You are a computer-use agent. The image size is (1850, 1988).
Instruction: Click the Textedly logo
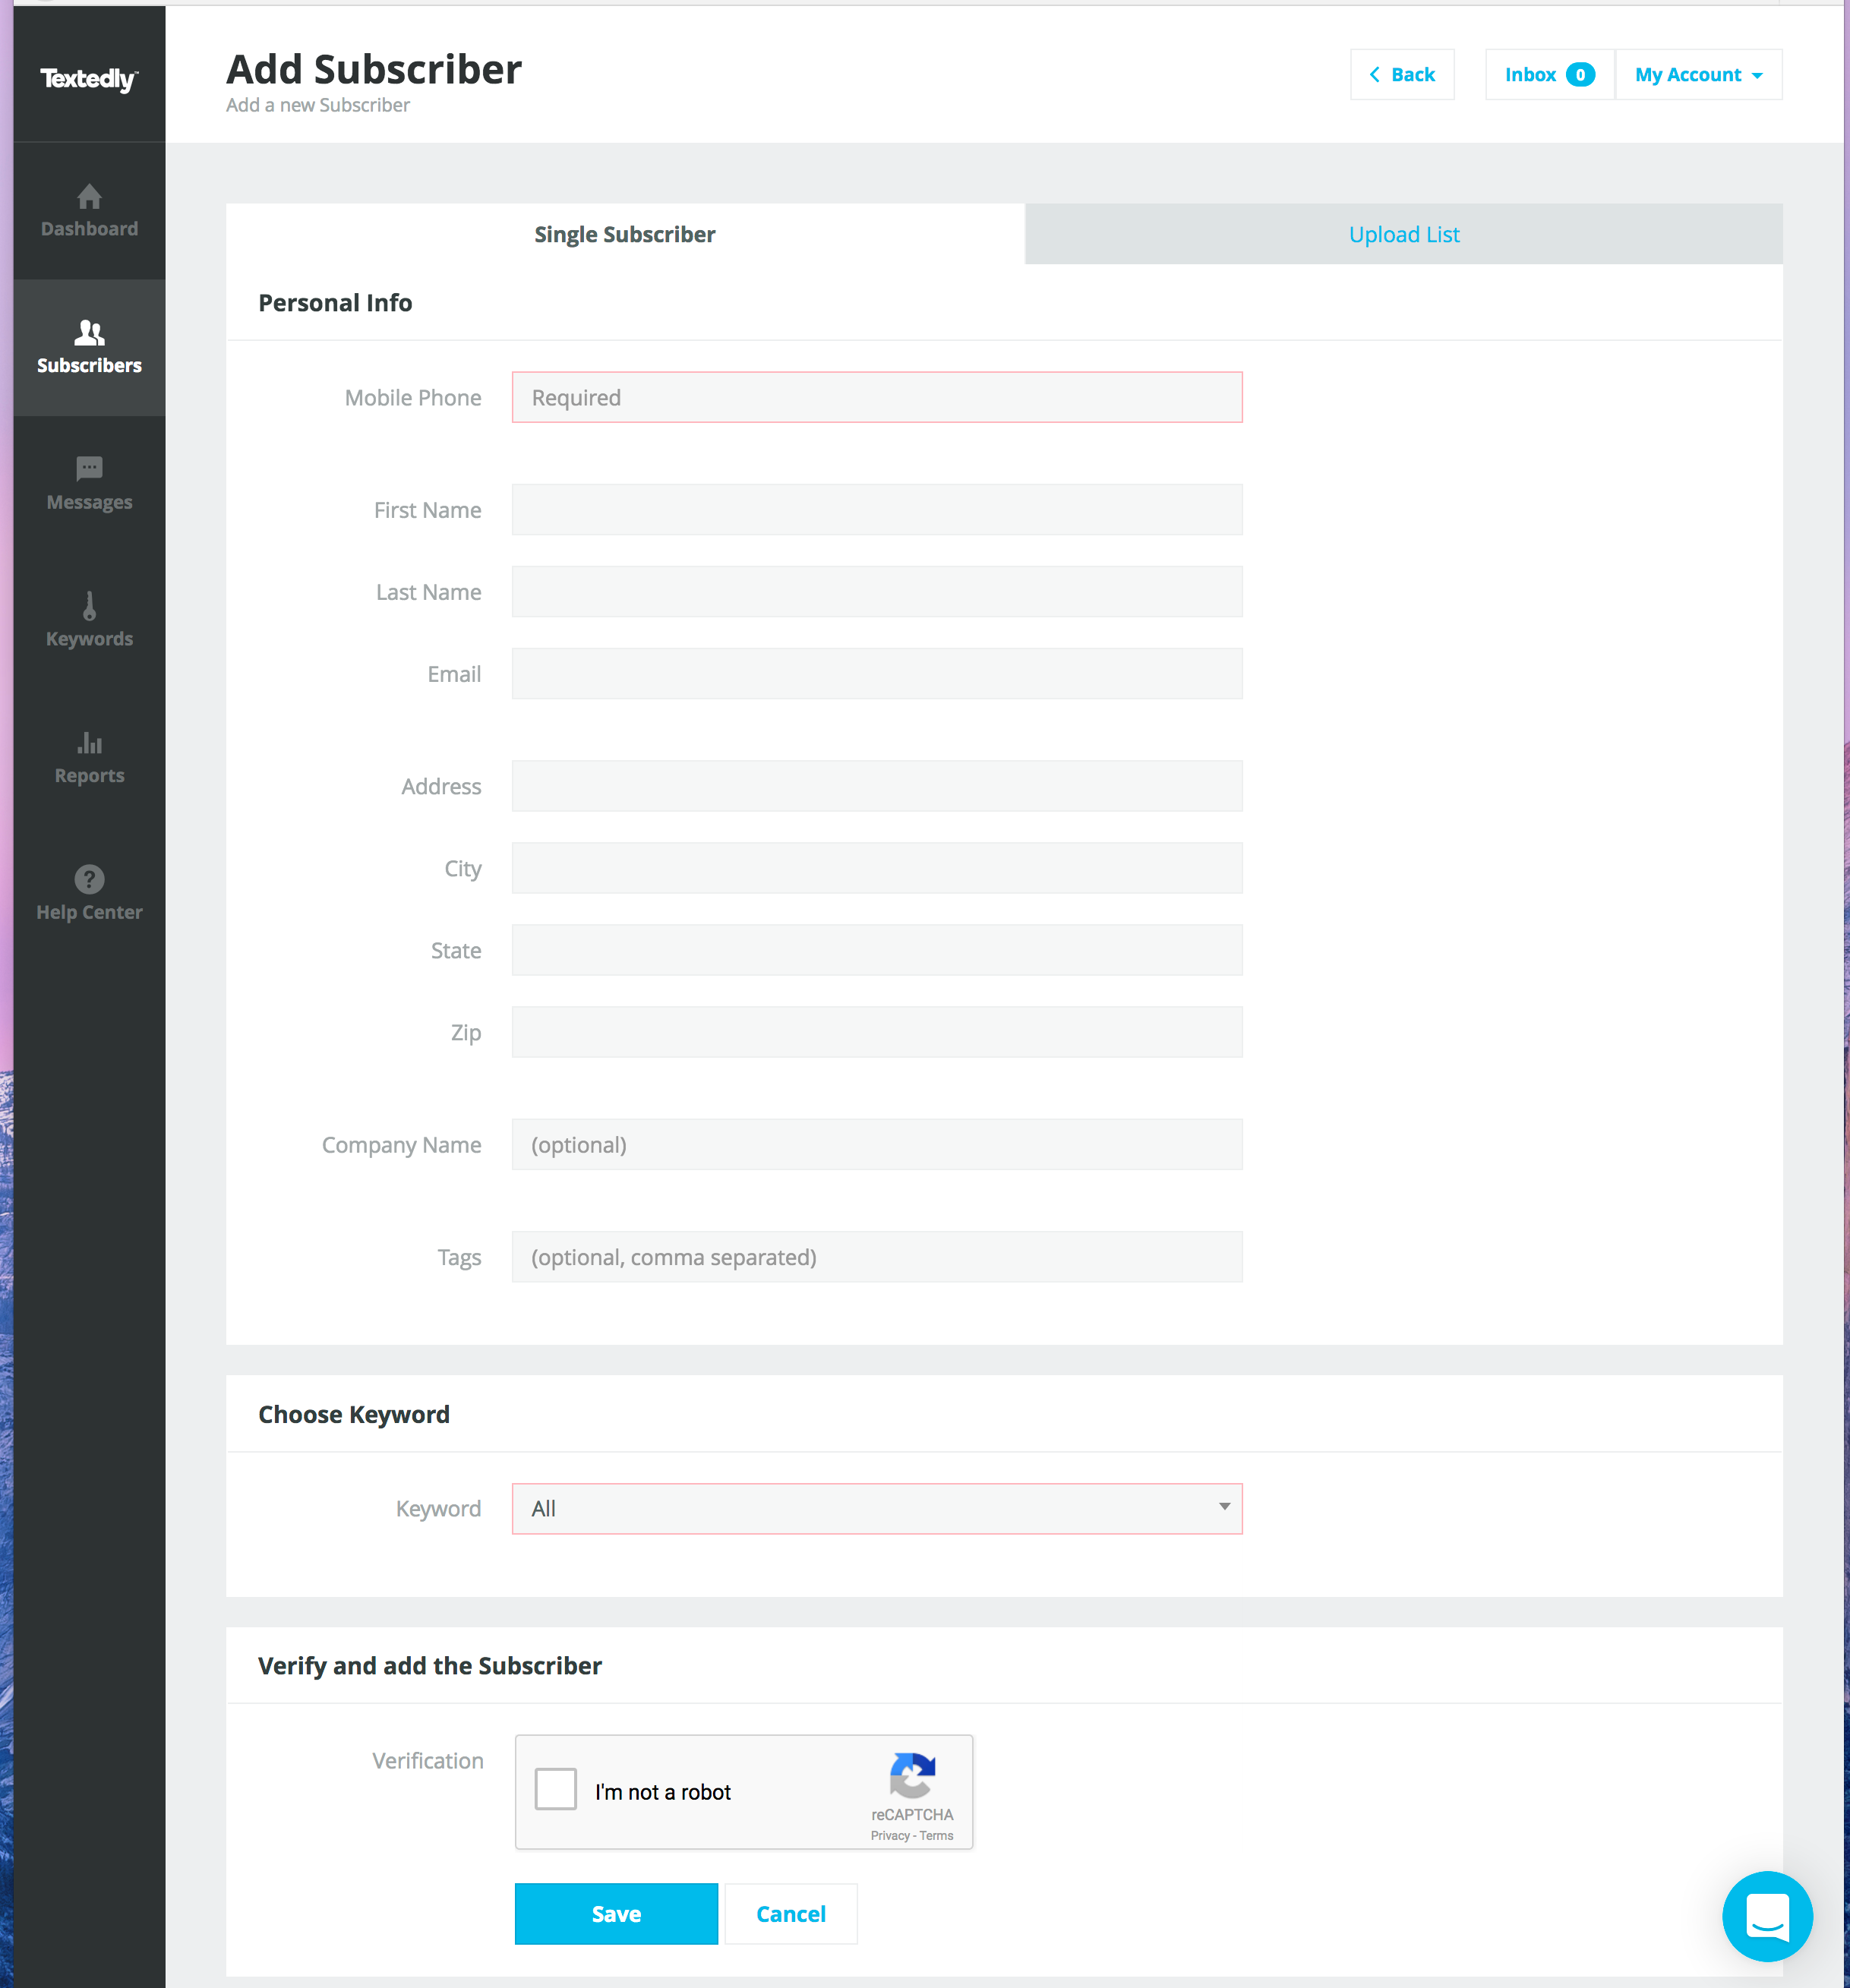(x=89, y=79)
